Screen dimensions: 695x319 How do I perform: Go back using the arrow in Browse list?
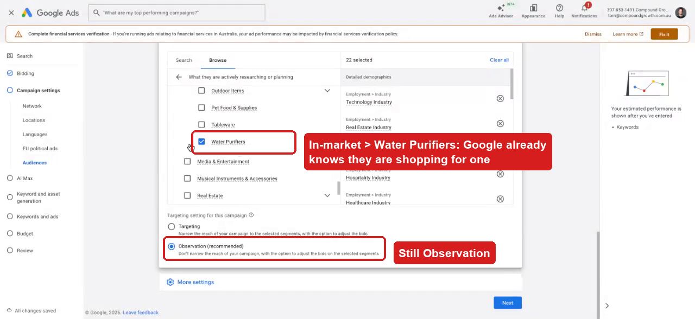tap(179, 77)
